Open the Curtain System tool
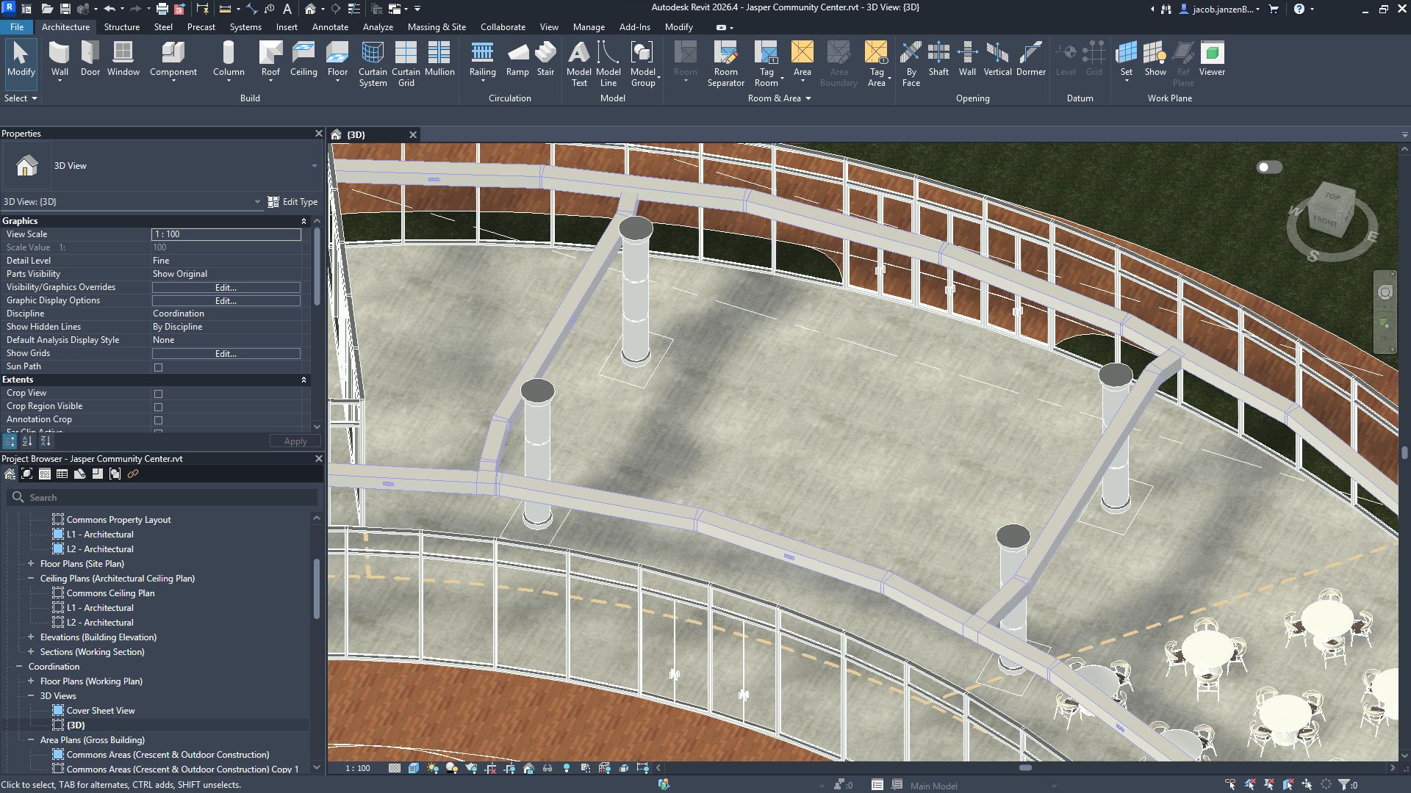 (x=373, y=64)
